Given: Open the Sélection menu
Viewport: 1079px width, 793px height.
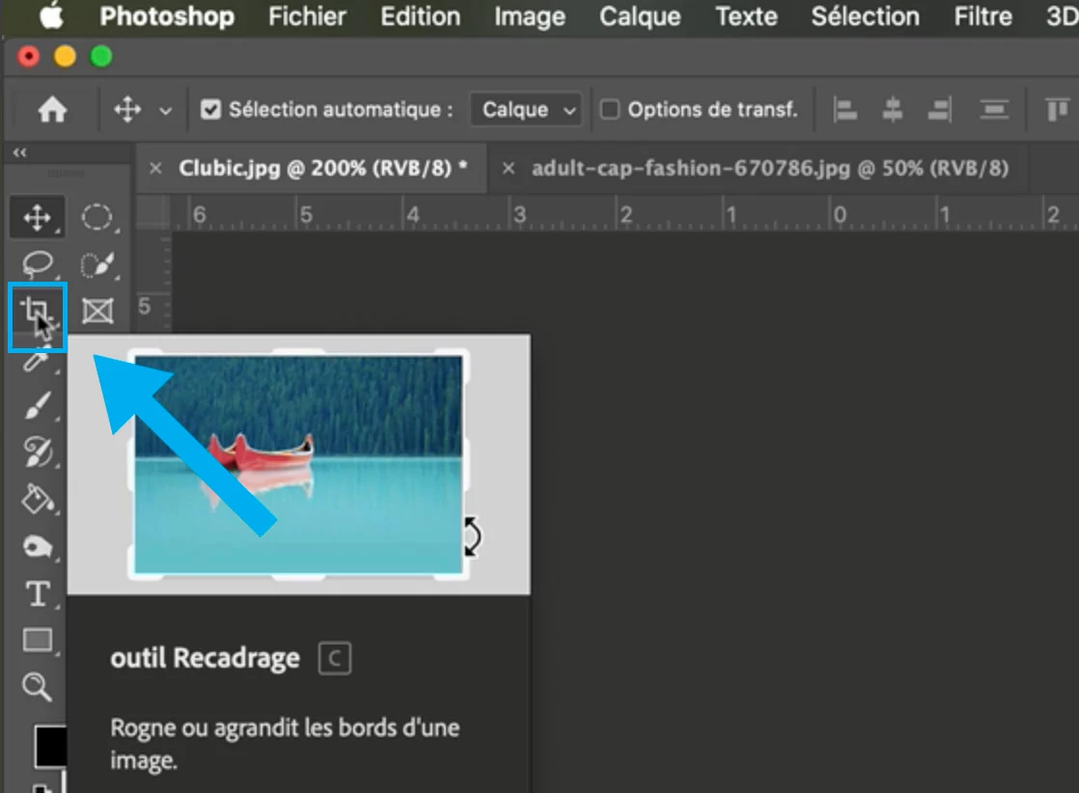Looking at the screenshot, I should pyautogui.click(x=865, y=16).
